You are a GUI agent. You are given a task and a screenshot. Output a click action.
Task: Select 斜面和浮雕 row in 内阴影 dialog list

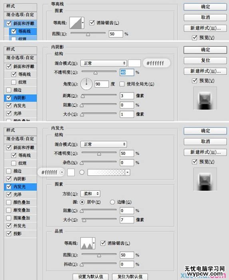pyautogui.click(x=20, y=66)
